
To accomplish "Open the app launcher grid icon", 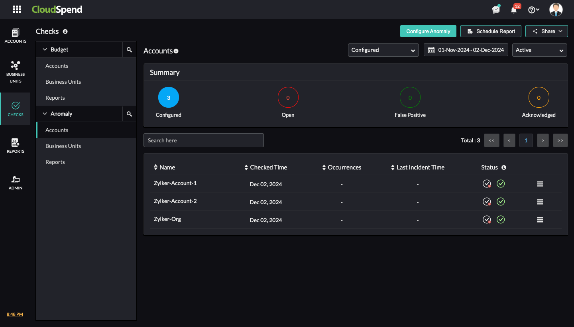I will [x=17, y=10].
